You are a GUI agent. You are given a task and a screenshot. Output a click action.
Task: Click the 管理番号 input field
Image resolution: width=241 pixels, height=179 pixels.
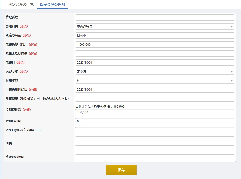(x=154, y=18)
